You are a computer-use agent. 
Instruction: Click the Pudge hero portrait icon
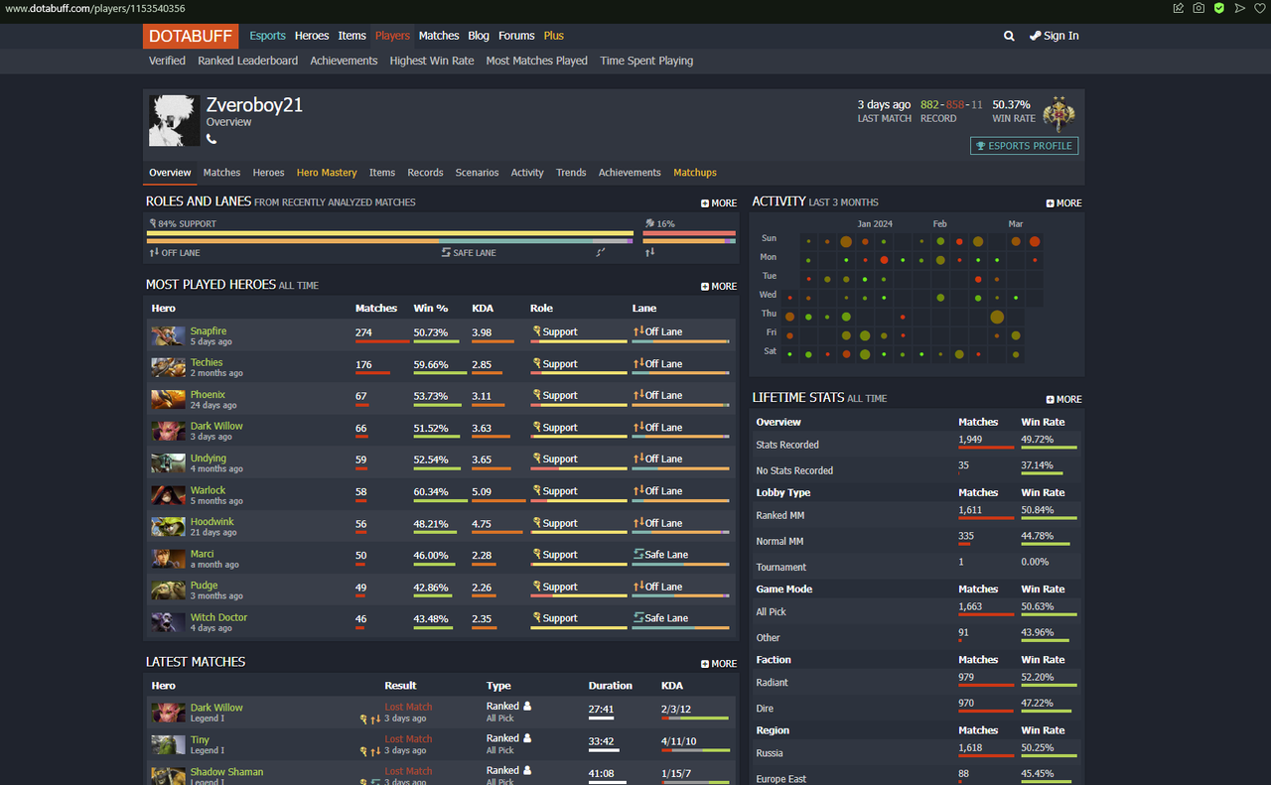[168, 590]
